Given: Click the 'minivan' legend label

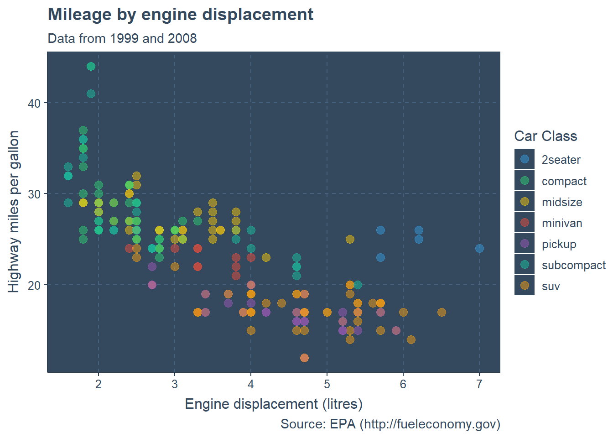Looking at the screenshot, I should pyautogui.click(x=562, y=223).
